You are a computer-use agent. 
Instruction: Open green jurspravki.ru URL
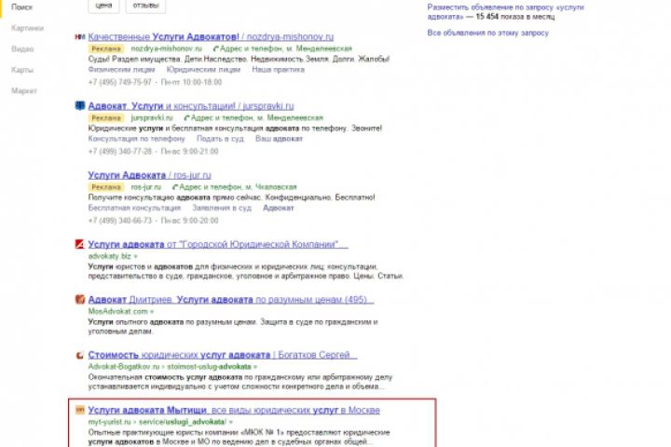point(152,117)
